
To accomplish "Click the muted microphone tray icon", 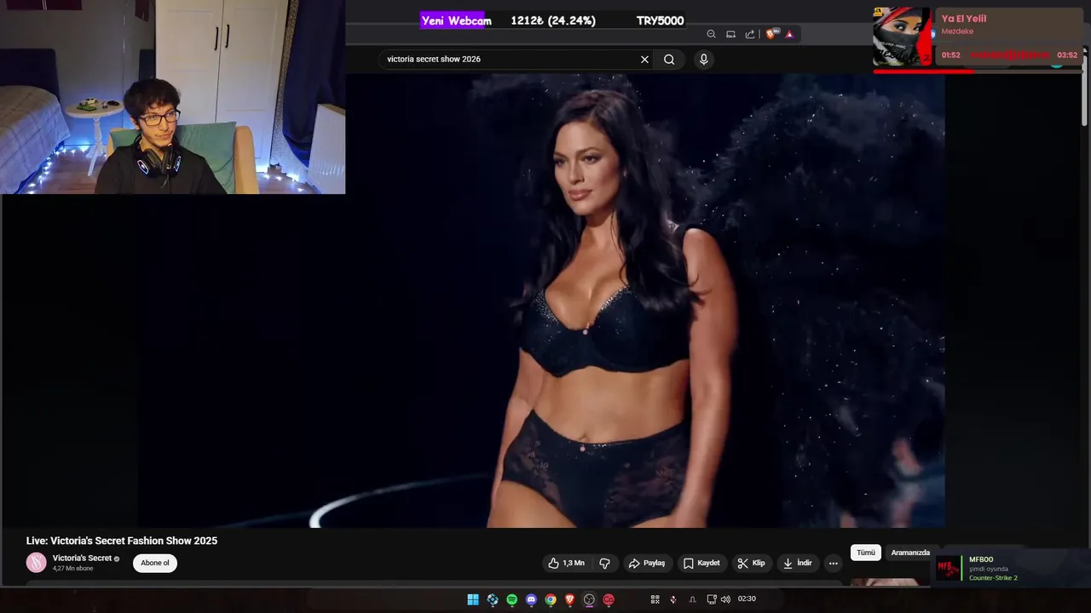I will pyautogui.click(x=673, y=599).
